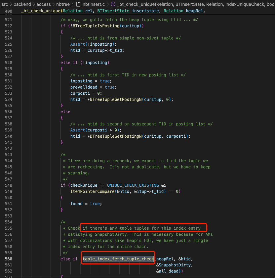Select the table_index_fetch_tuple_check function call

(x=118, y=259)
